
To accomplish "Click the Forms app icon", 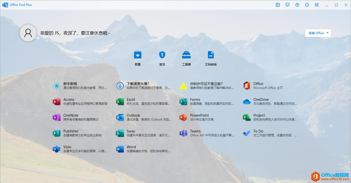I will pyautogui.click(x=183, y=102).
